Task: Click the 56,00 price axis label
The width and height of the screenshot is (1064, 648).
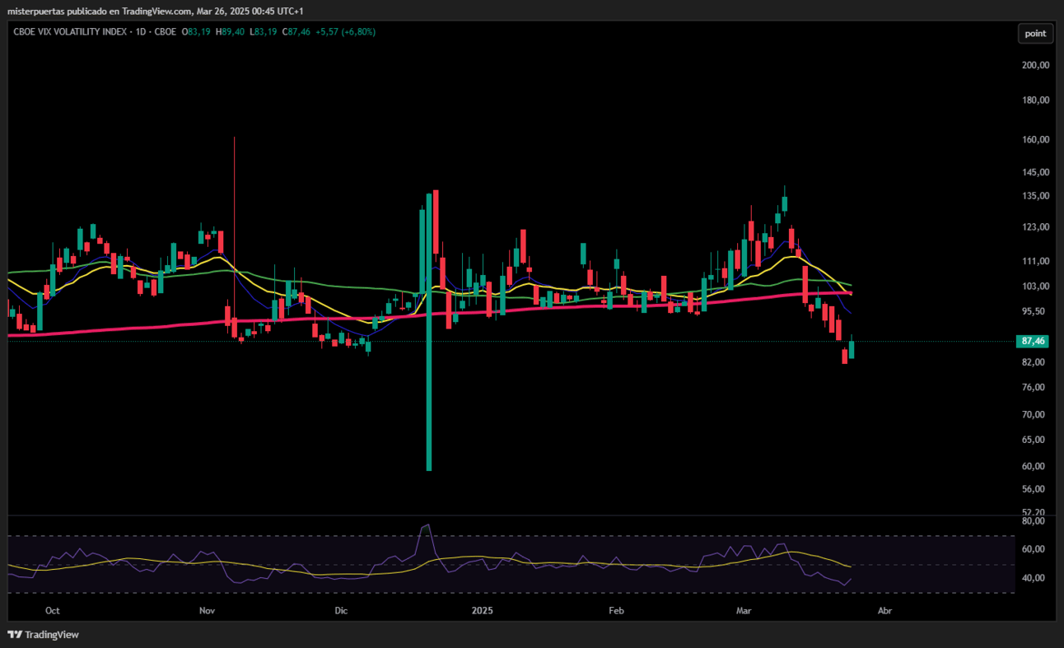Action: (x=1035, y=489)
